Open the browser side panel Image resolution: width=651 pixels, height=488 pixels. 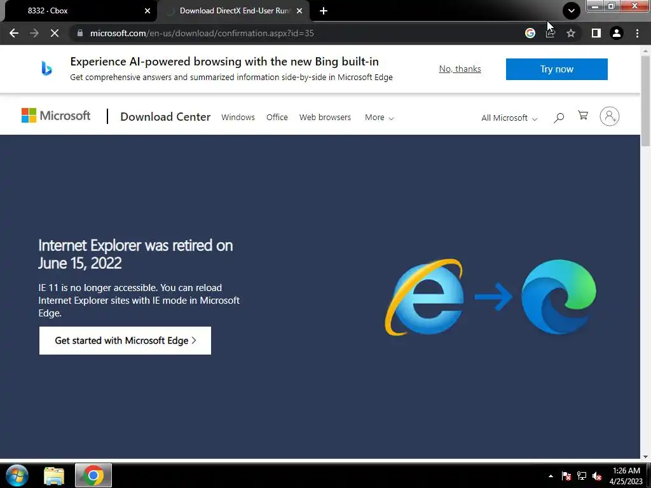(596, 33)
